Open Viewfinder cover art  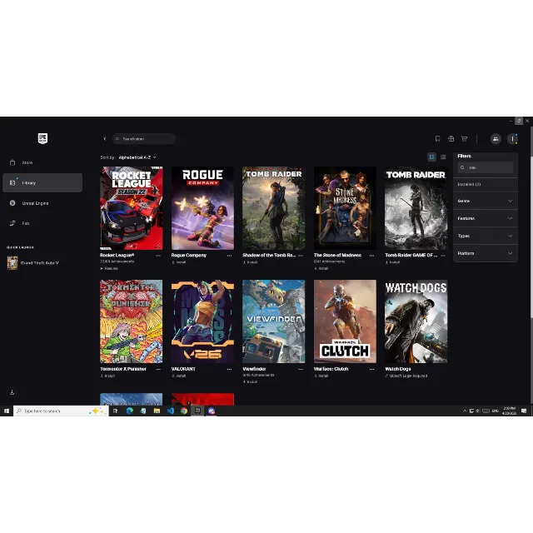[274, 321]
